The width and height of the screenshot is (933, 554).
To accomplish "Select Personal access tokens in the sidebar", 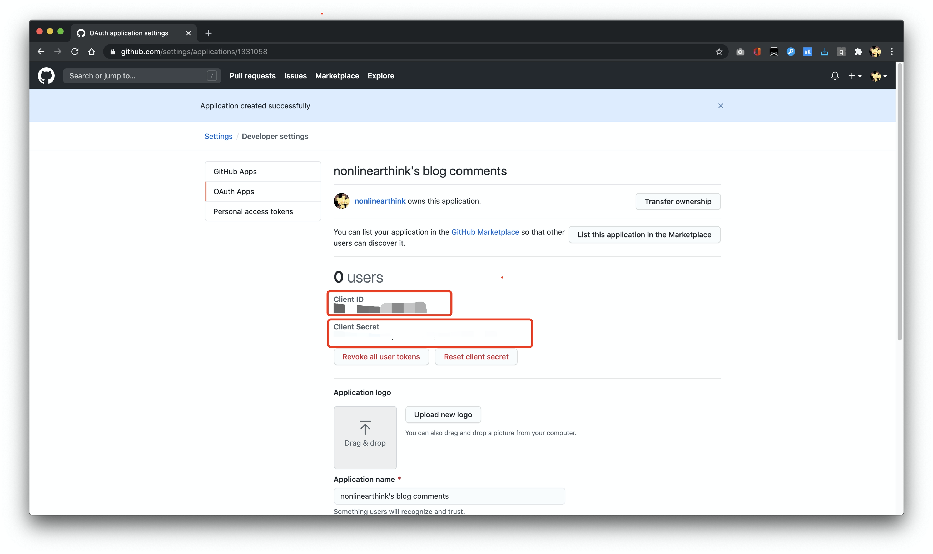I will click(263, 211).
